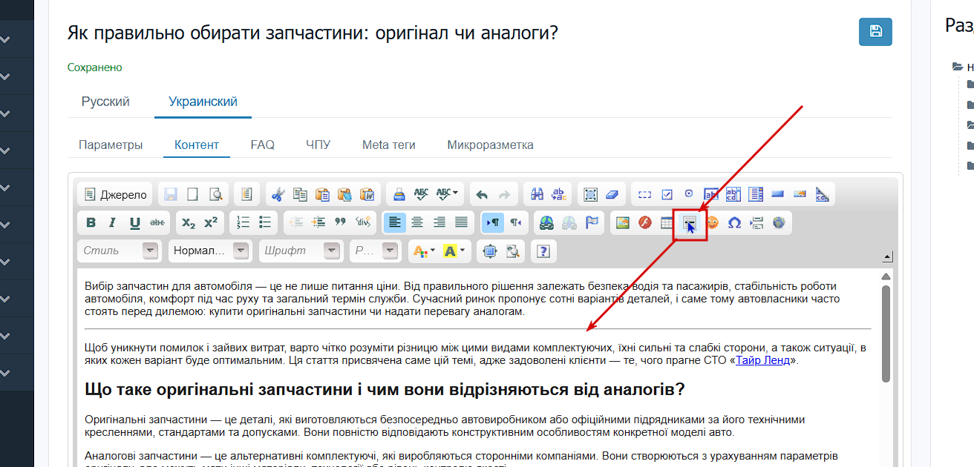Click the Paste icon
The height and width of the screenshot is (467, 974).
[322, 194]
